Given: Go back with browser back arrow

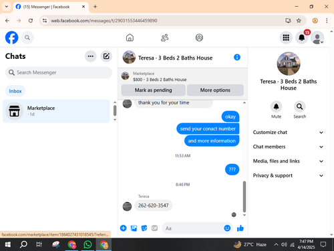Looking at the screenshot, I should [7, 21].
